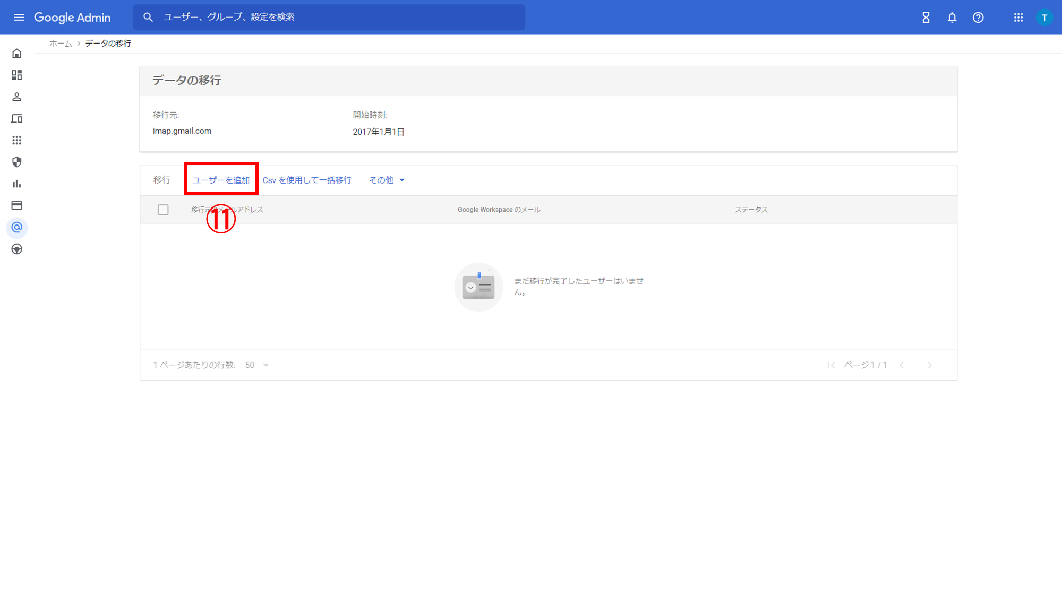Open the globe sidebar icon at the bottom

pyautogui.click(x=17, y=249)
